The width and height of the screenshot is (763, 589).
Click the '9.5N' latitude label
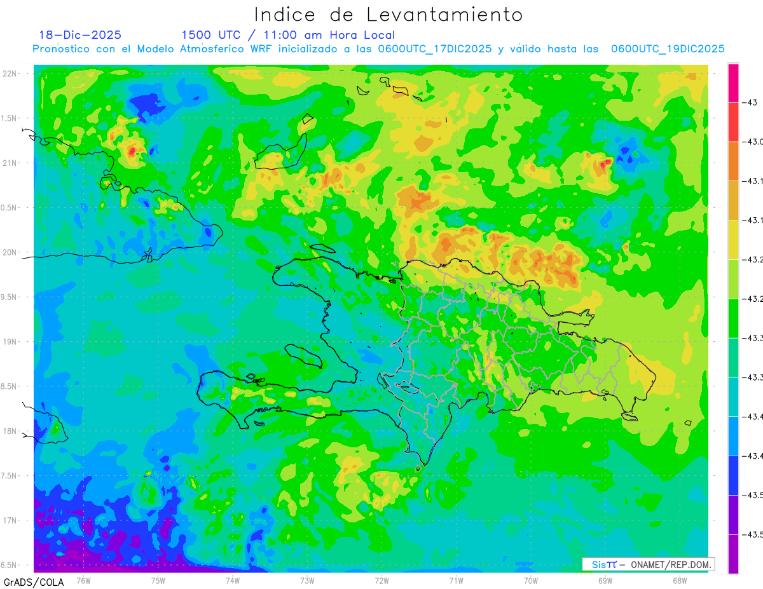10,297
